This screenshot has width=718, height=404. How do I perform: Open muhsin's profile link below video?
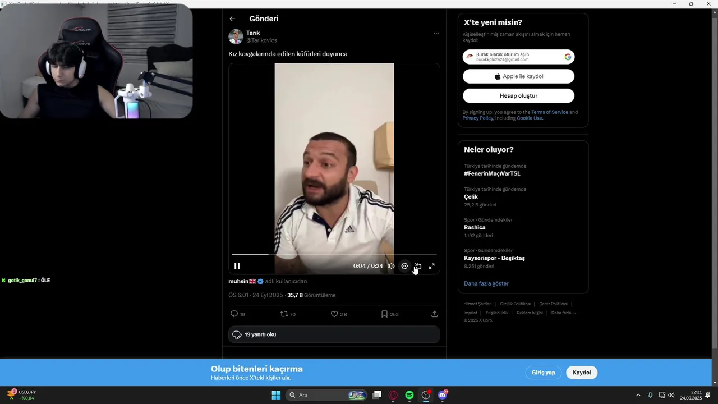242,281
